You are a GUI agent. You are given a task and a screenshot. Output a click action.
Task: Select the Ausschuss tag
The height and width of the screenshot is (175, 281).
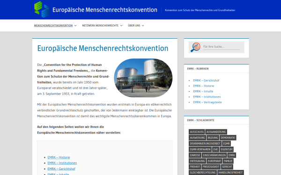(197, 132)
